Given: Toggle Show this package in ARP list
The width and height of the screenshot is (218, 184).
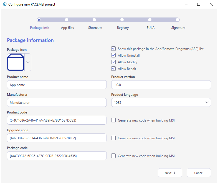Looking at the screenshot, I should (113, 49).
